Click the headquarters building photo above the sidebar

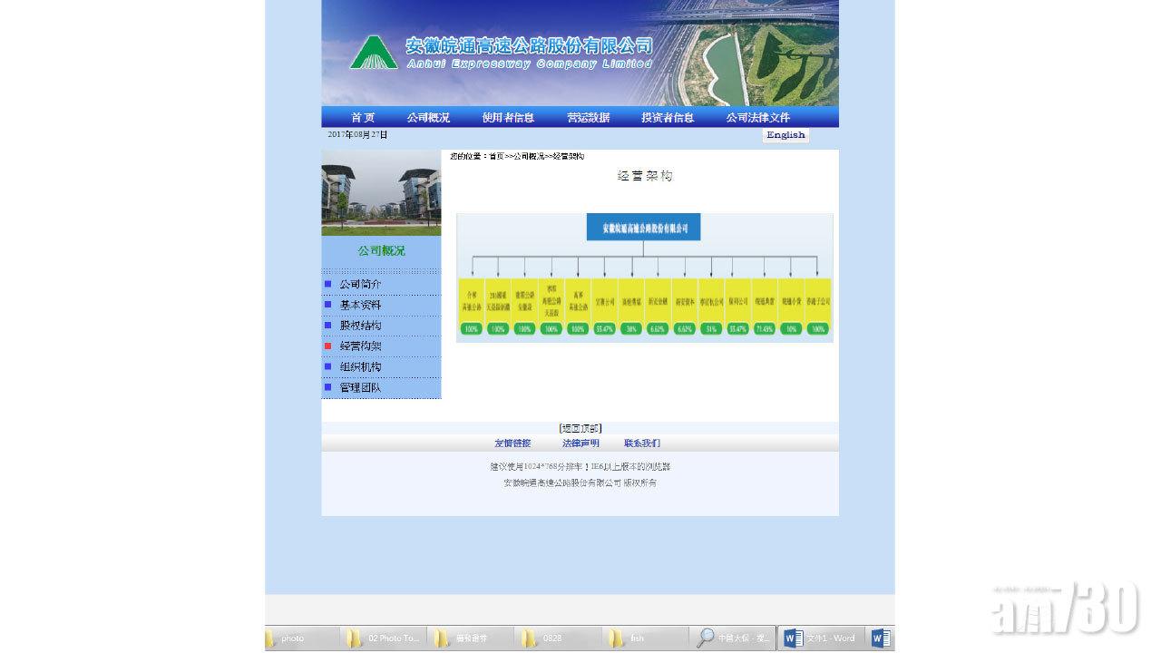click(x=380, y=192)
